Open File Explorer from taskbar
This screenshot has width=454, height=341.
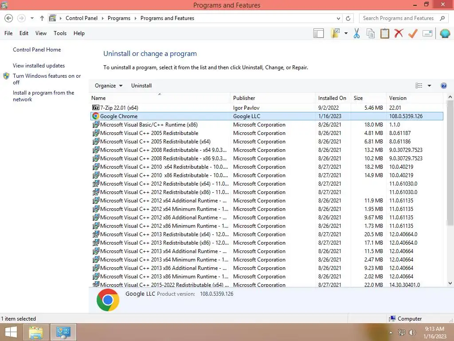coord(36,332)
